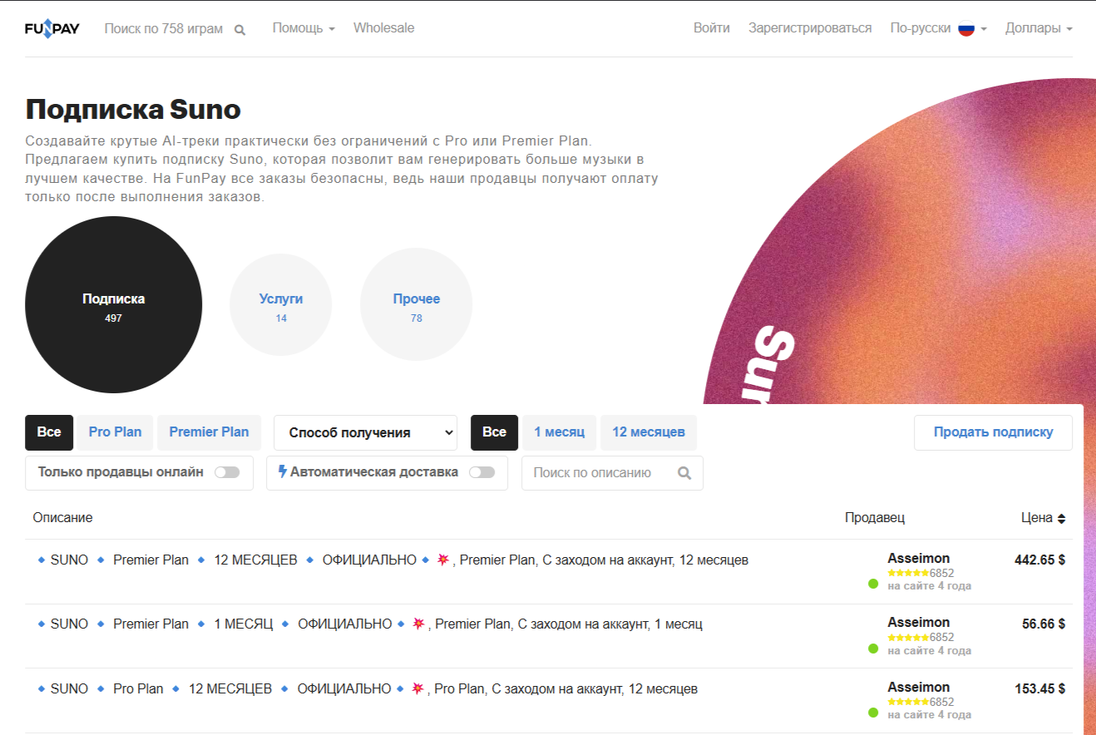
Task: Enable Автоматическая доставка switch
Action: (x=481, y=472)
